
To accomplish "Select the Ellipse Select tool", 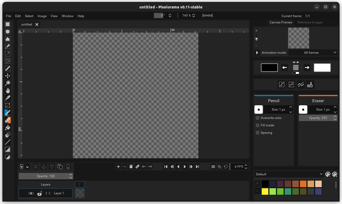I will click(x=8, y=32).
